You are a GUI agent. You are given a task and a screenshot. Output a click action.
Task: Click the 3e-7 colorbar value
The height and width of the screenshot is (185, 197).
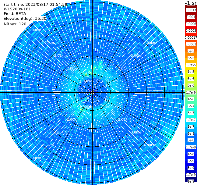click(191, 113)
